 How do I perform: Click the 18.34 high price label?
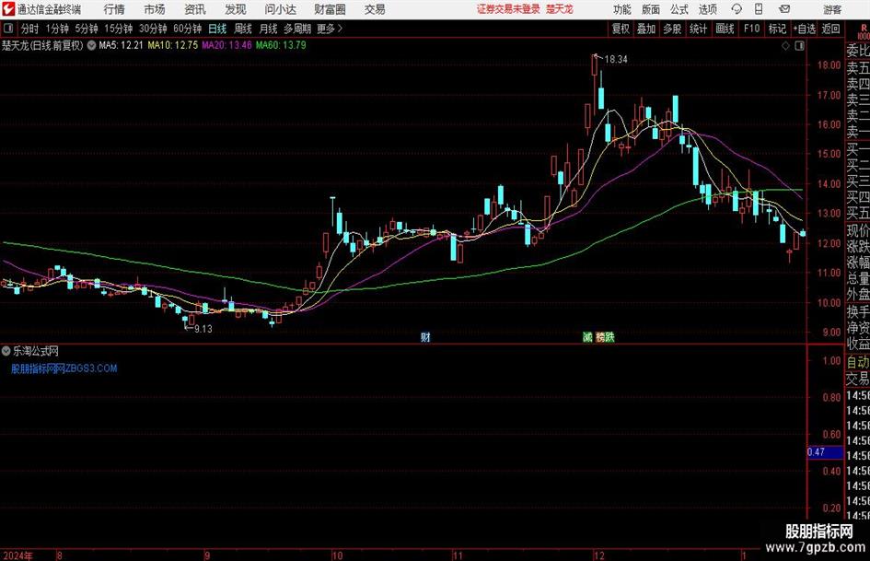pyautogui.click(x=616, y=59)
